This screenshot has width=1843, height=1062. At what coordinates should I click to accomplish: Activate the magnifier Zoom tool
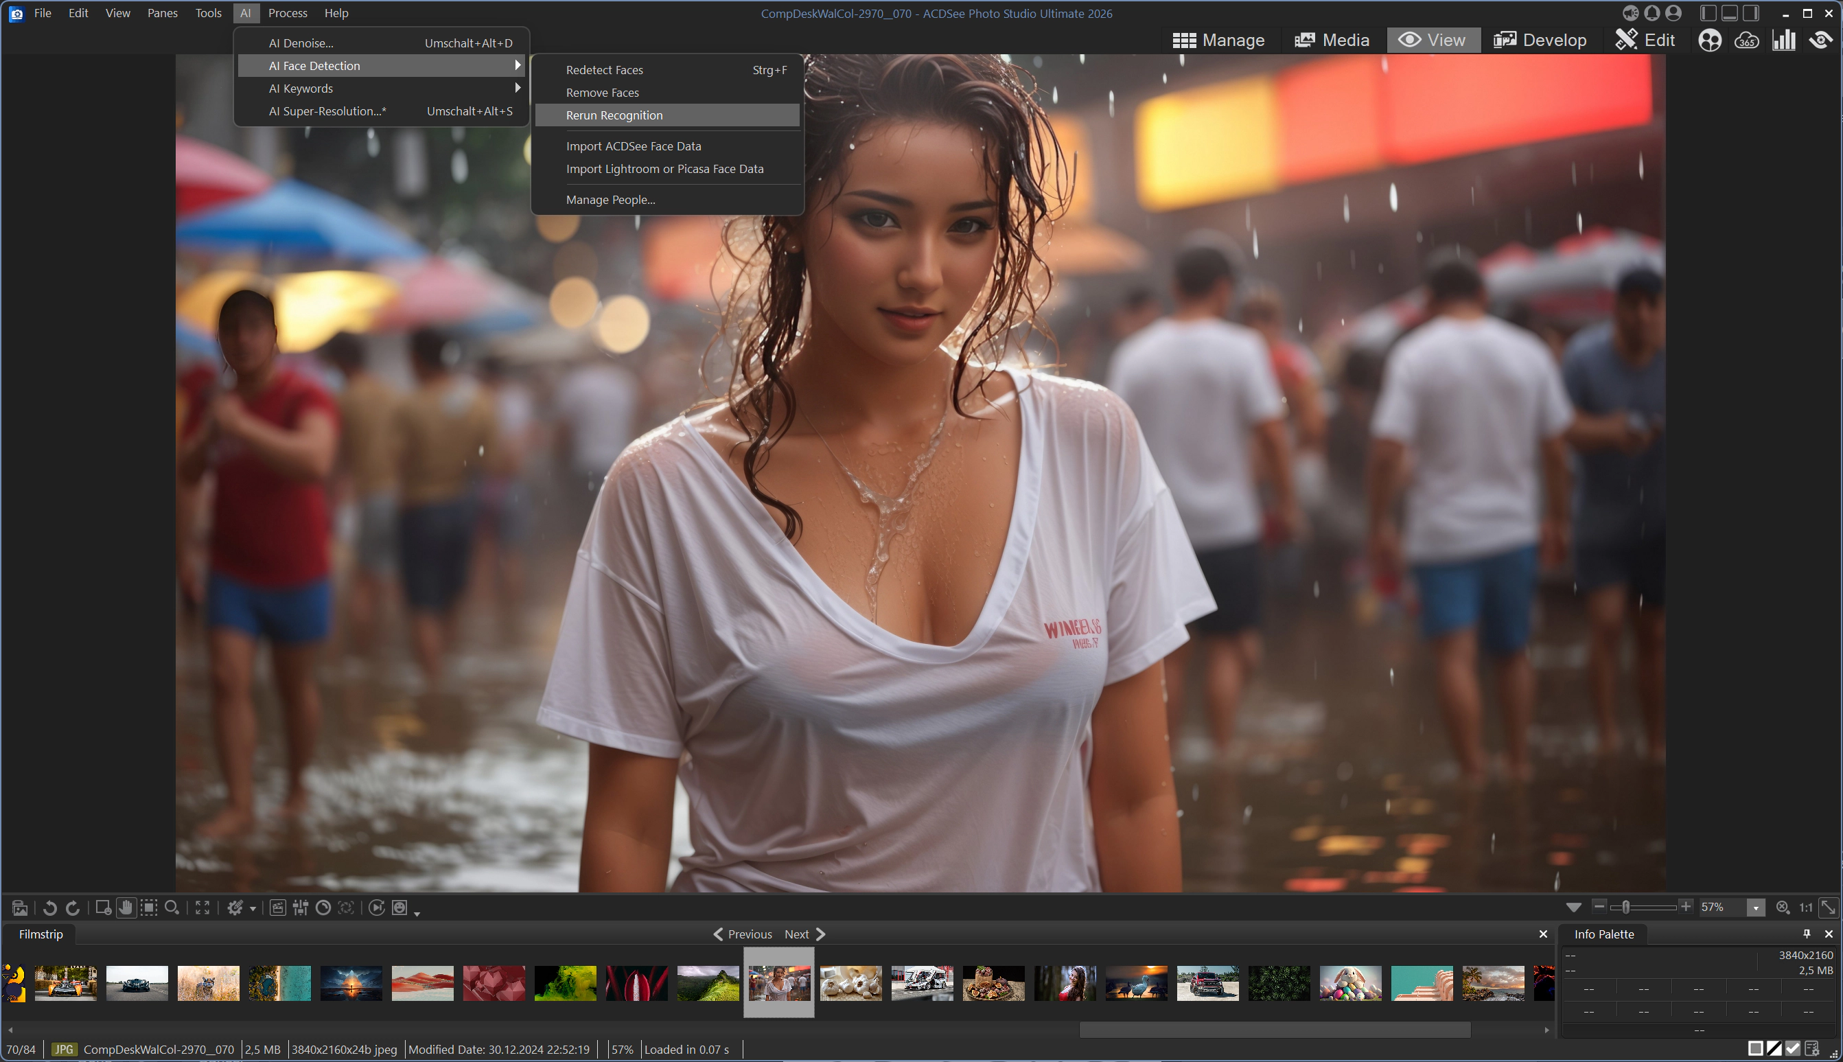pos(172,908)
